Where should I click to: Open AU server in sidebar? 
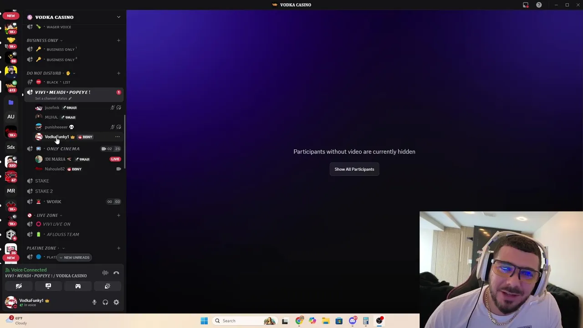(x=11, y=117)
